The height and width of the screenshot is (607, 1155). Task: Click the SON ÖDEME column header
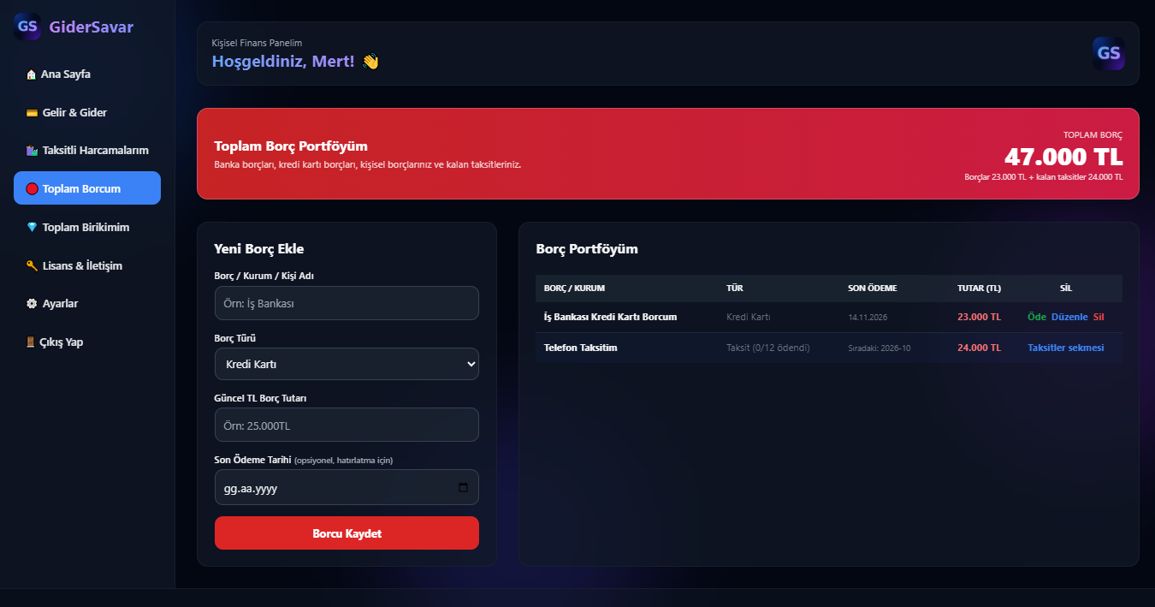(873, 288)
